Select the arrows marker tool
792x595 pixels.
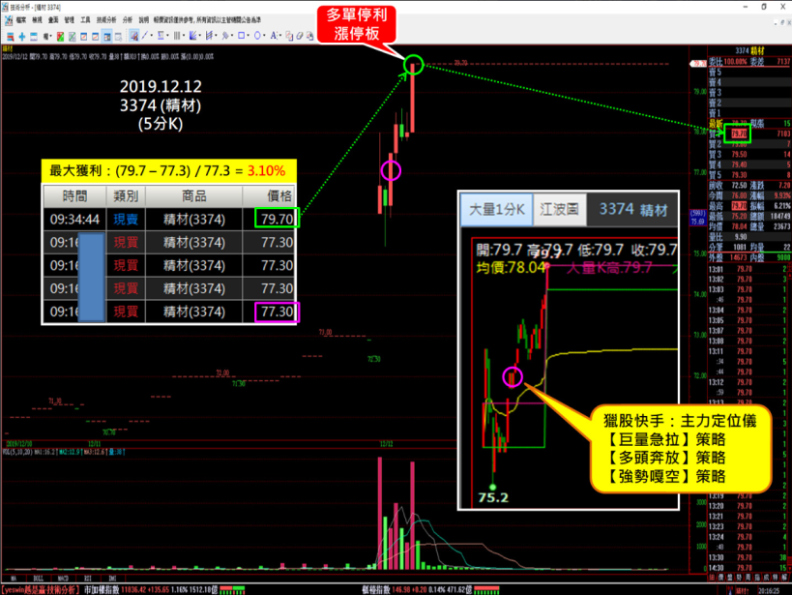click(224, 36)
